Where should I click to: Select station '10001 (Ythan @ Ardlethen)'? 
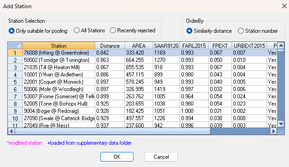[59, 75]
